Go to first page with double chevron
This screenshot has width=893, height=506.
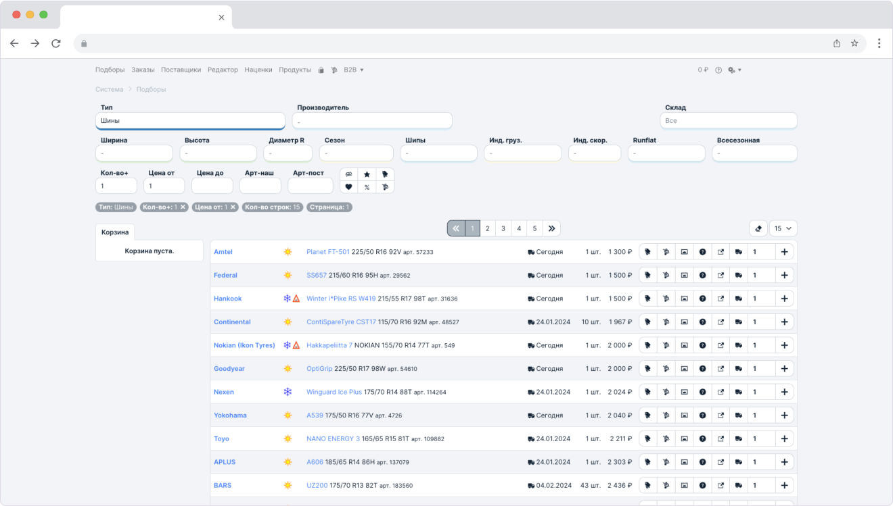tap(456, 228)
